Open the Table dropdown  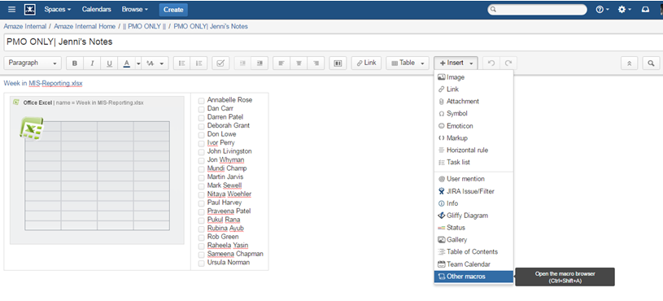408,63
